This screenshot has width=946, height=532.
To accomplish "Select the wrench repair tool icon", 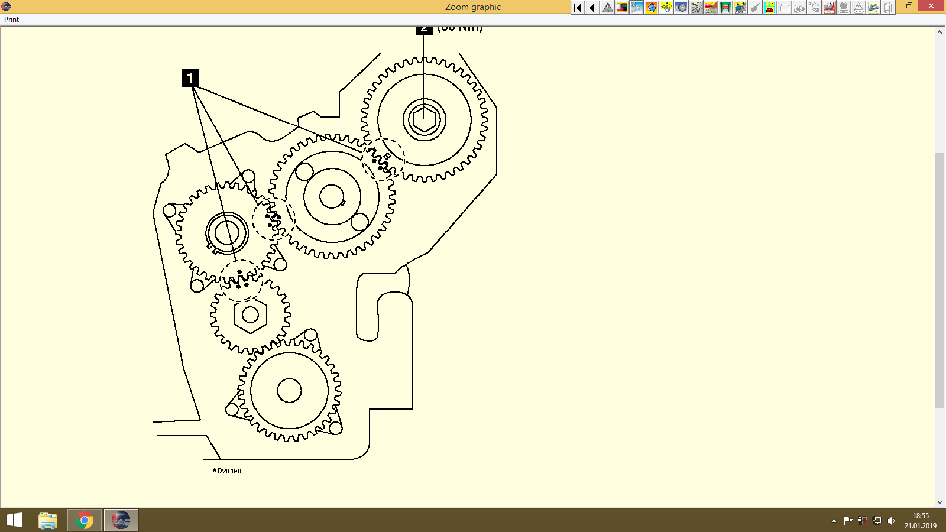I will [x=636, y=8].
